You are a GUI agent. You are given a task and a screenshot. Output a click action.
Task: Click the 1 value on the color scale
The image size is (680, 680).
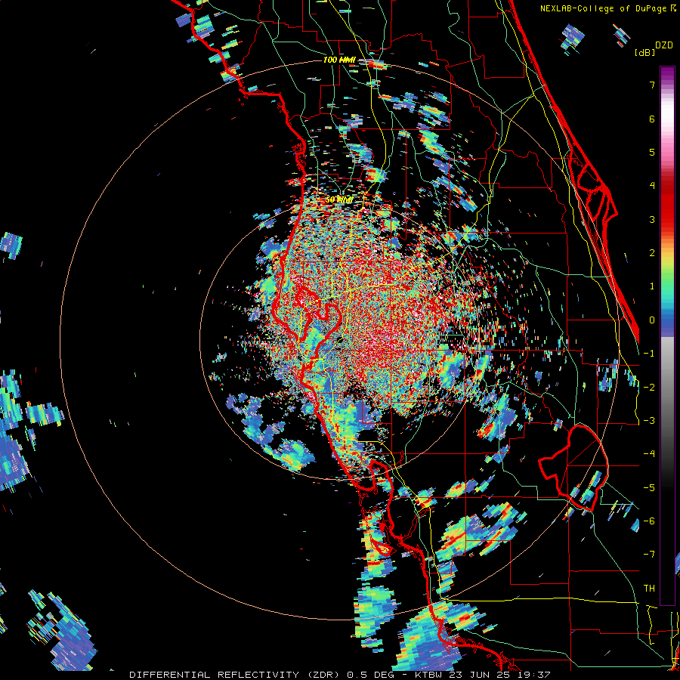coord(652,286)
